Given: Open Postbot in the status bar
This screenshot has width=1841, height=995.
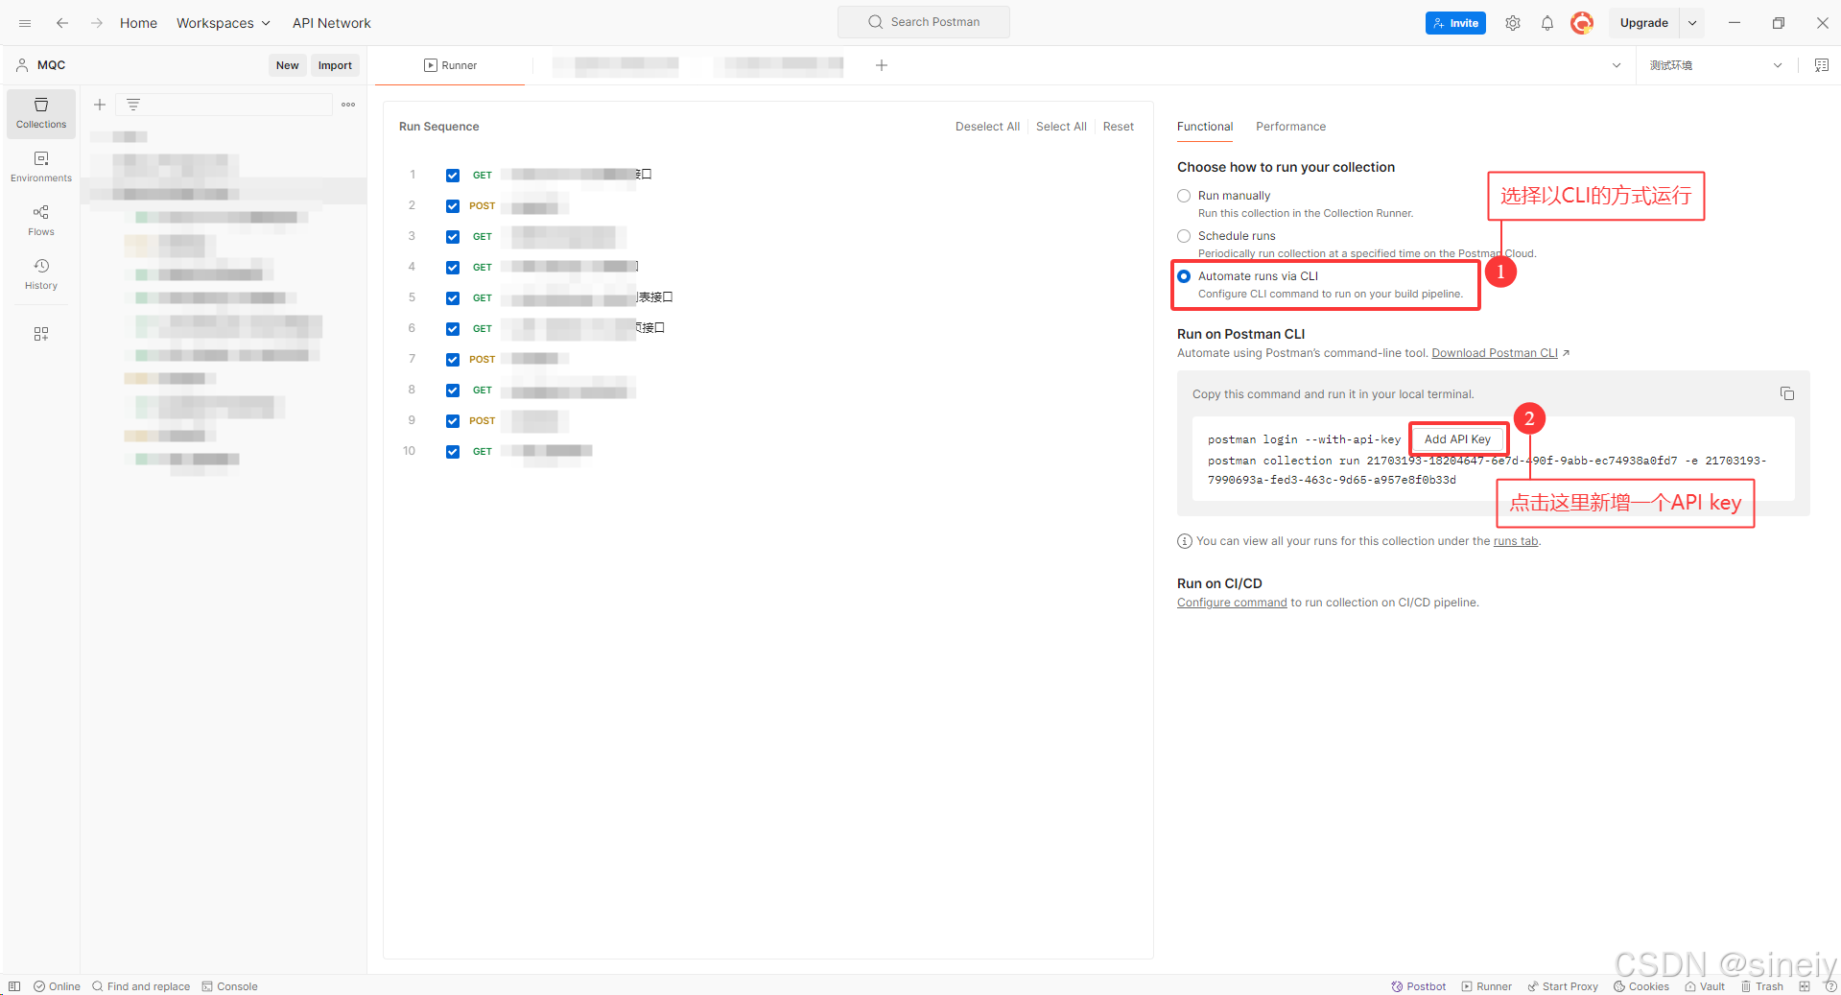Looking at the screenshot, I should click(x=1419, y=986).
